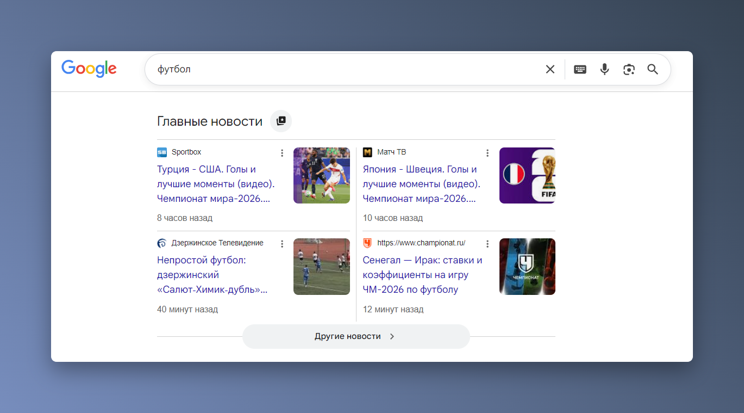Click the Sportbox source name
Screen dimensions: 744x413
click(x=186, y=152)
